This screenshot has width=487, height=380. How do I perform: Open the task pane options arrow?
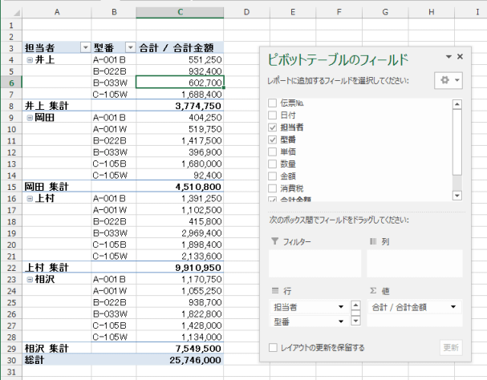pyautogui.click(x=449, y=57)
